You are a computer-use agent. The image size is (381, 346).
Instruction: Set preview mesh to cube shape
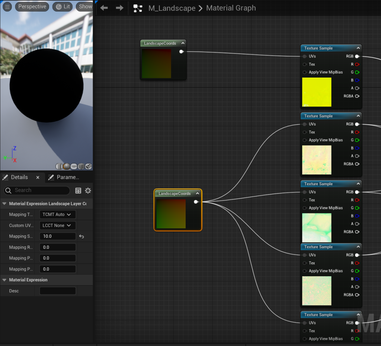(x=81, y=166)
